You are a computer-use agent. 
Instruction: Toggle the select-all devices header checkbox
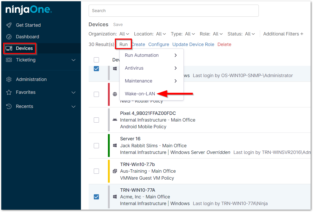(96, 60)
